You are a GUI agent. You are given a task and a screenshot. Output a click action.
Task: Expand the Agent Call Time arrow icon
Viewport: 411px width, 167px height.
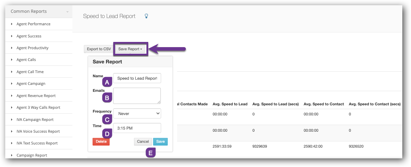[12, 72]
